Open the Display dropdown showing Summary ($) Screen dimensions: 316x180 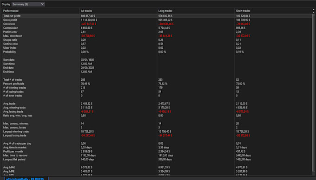click(28, 4)
